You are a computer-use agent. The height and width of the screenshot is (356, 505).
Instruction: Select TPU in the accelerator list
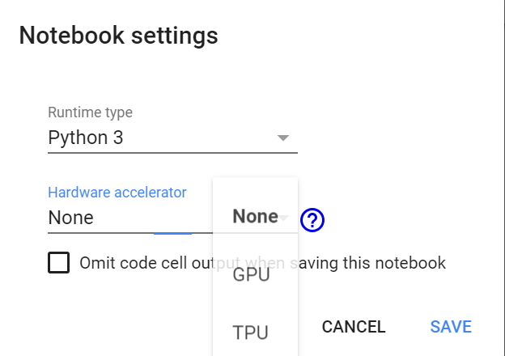[x=251, y=333]
